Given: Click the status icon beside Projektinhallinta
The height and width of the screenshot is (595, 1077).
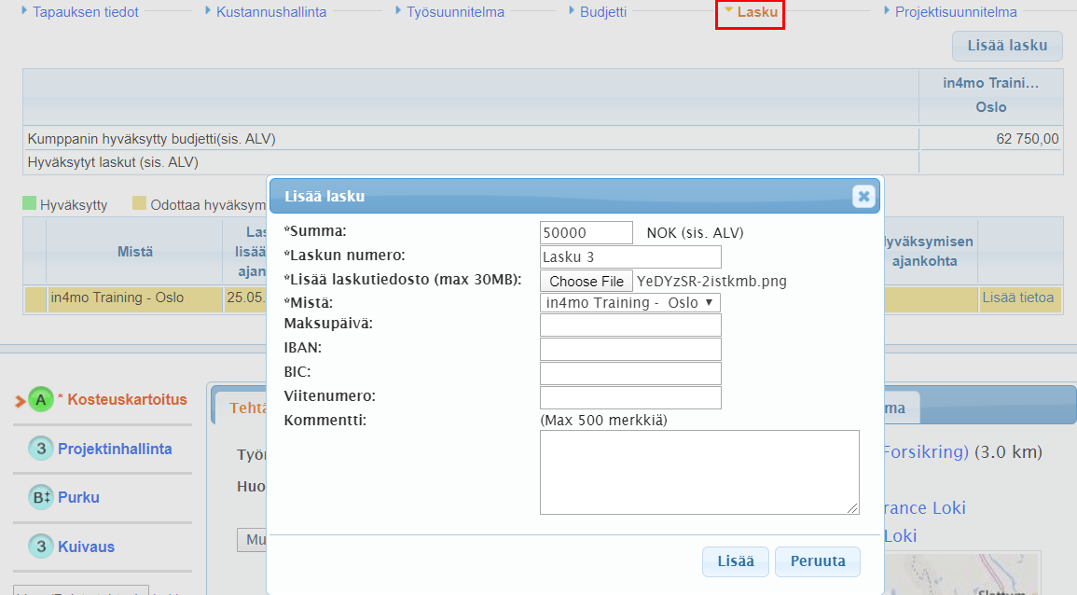Looking at the screenshot, I should [x=40, y=450].
